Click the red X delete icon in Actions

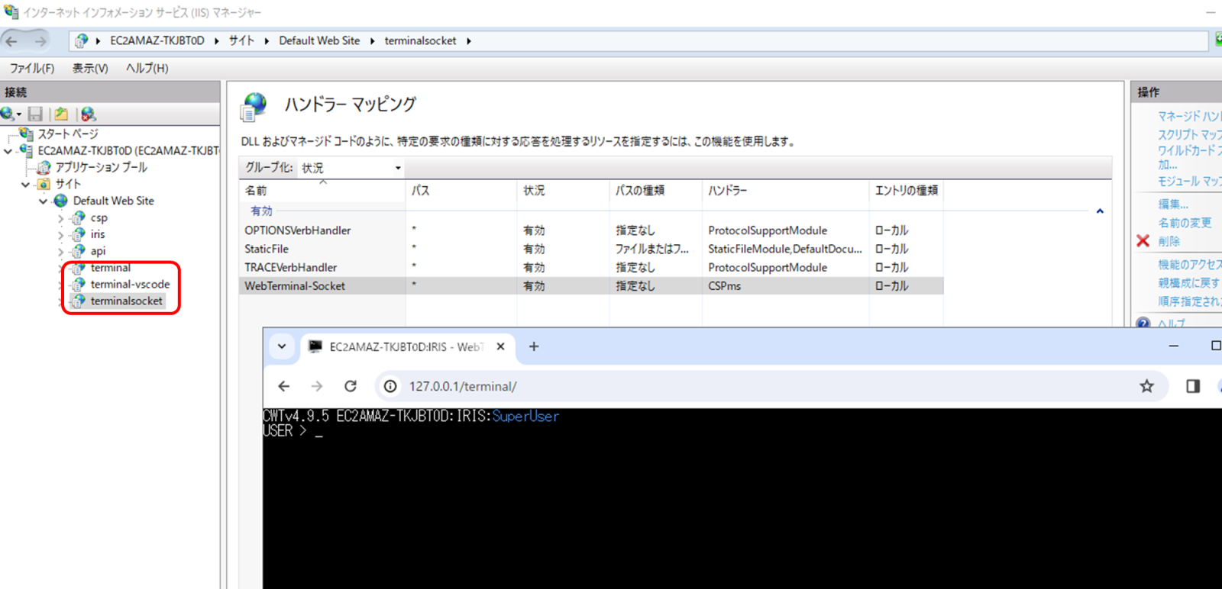(x=1143, y=241)
